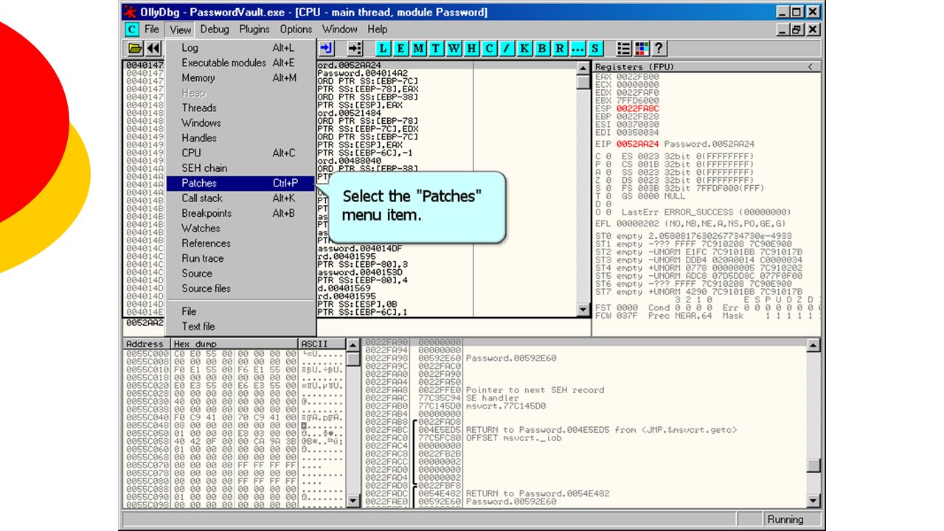Click the cyan C icon in menu bar
This screenshot has width=944, height=531.
click(x=131, y=29)
